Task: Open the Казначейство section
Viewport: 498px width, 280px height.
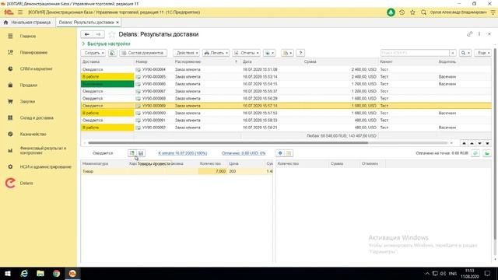Action: click(x=33, y=135)
